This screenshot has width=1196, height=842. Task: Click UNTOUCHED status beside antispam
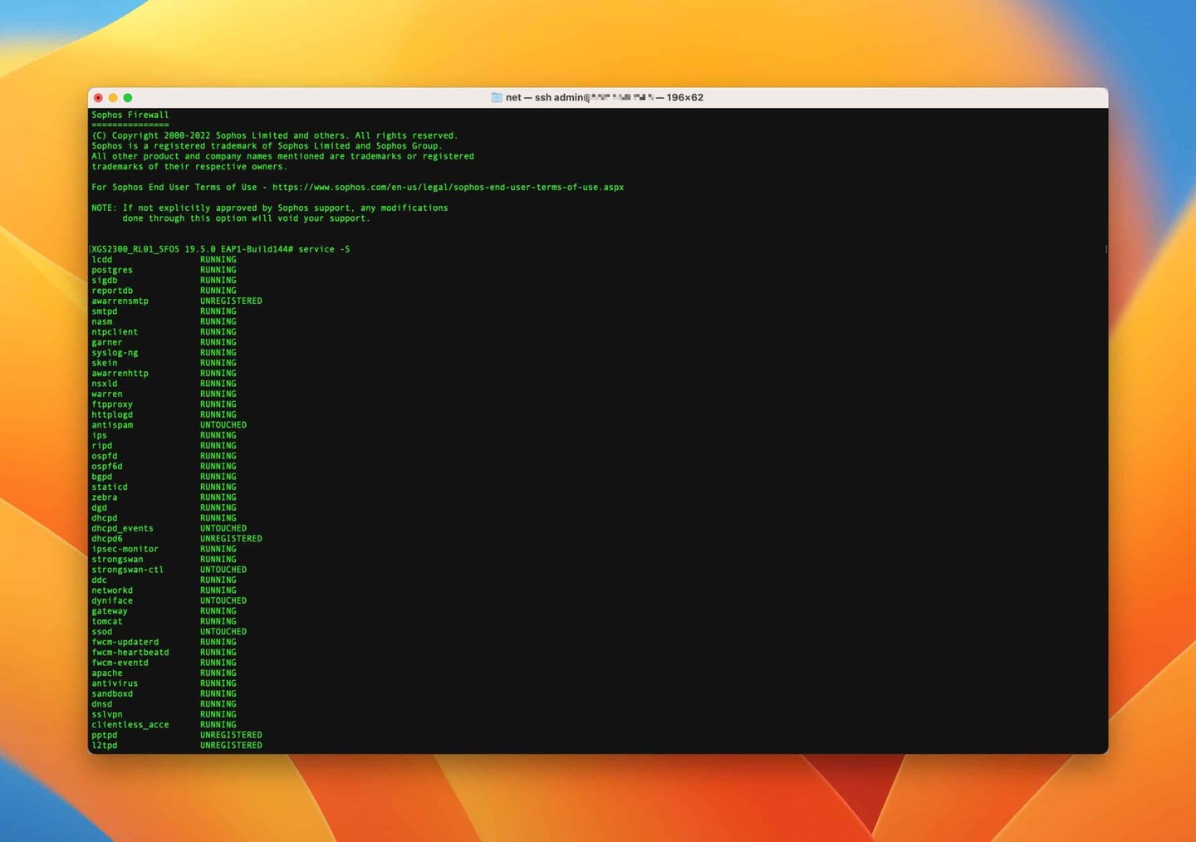tap(223, 425)
